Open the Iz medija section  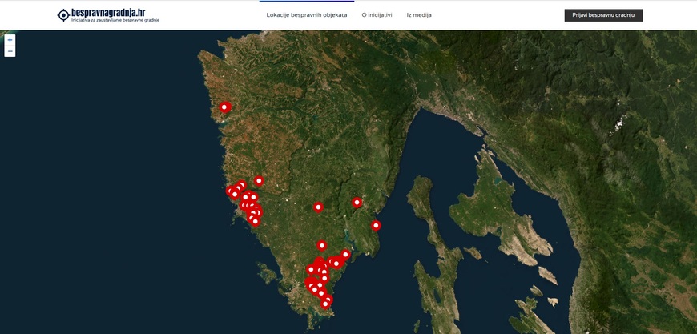[419, 14]
